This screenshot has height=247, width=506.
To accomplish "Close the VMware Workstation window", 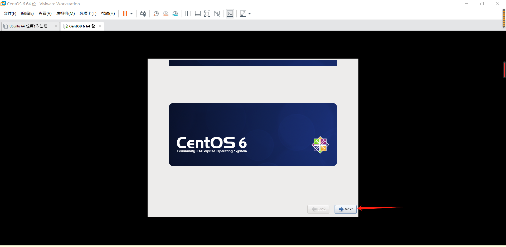I will click(x=498, y=4).
